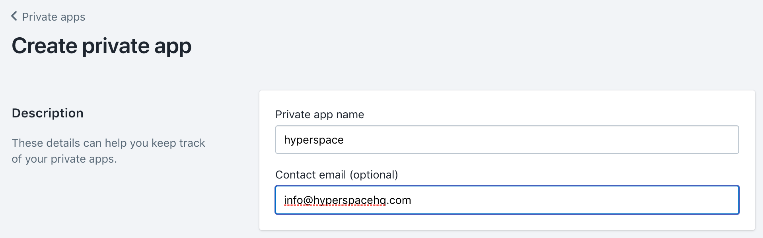Screen dimensions: 763x238
Task: Click white card space right of name label
Action: click(557, 114)
